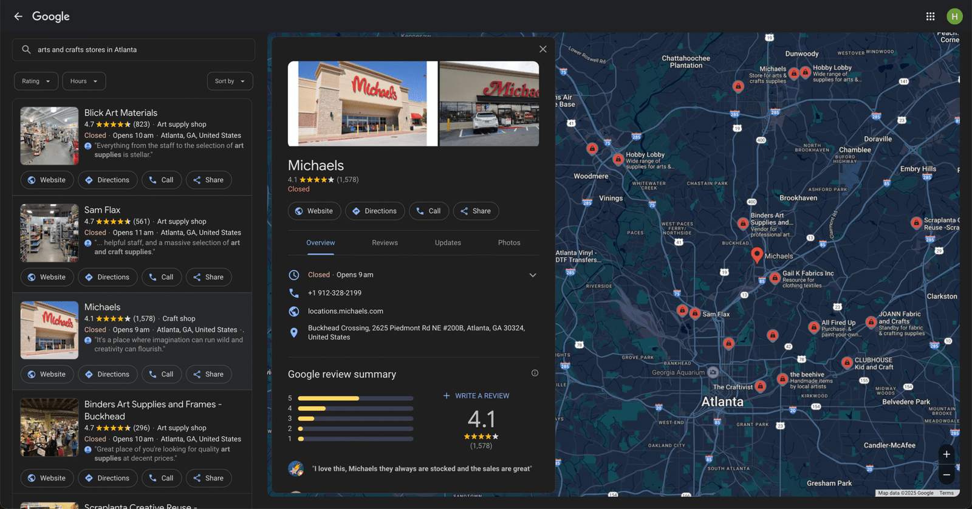Open Website for Blick Art Materials
The image size is (972, 509).
click(47, 180)
